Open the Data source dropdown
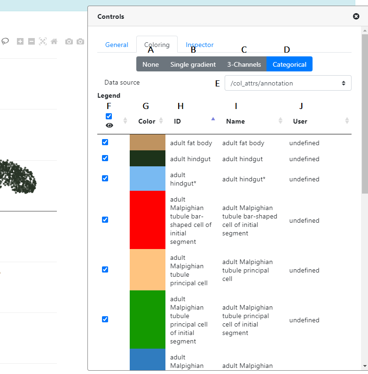Viewport: 368px width, 374px height. pyautogui.click(x=288, y=83)
